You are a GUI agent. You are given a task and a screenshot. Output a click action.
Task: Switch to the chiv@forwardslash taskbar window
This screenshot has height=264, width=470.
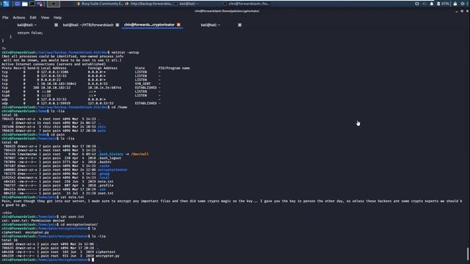point(247,4)
